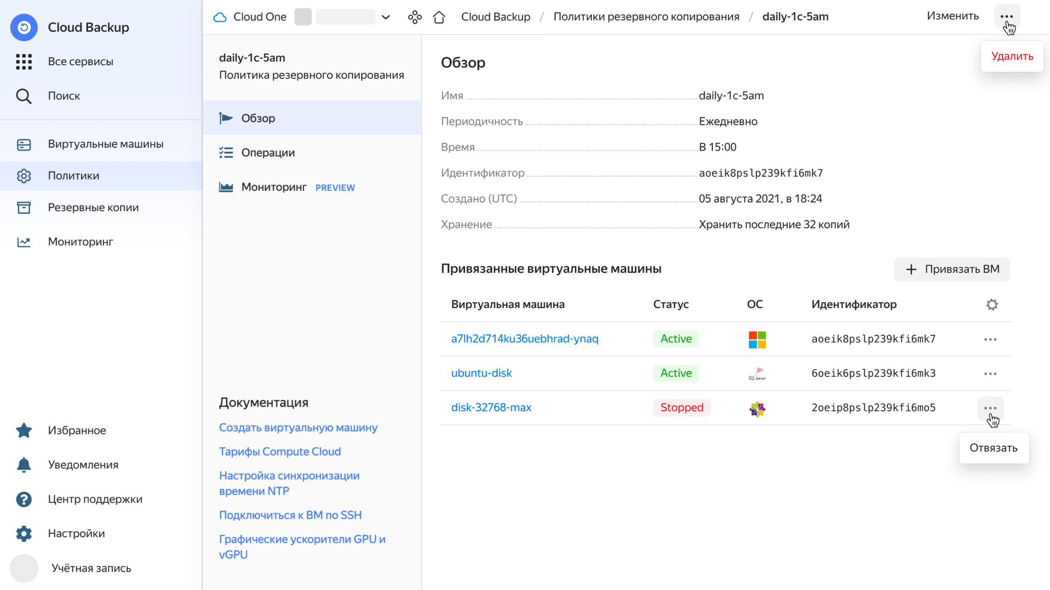The width and height of the screenshot is (1050, 590).
Task: Open actions menu for ubuntu-disk row
Action: (x=990, y=374)
